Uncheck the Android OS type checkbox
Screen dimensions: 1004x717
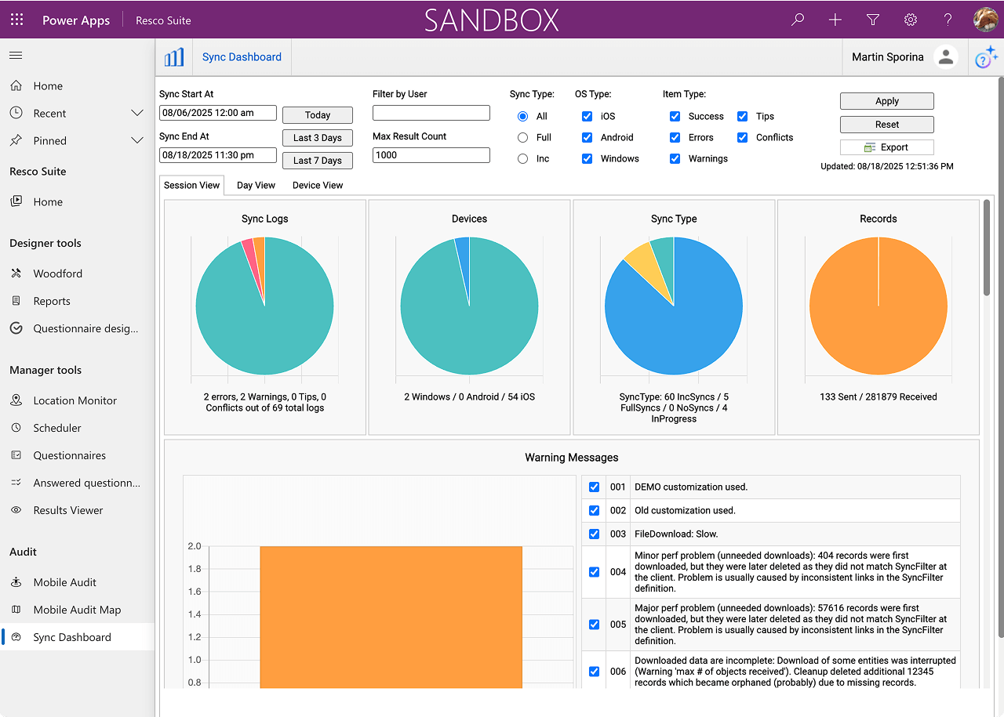[x=587, y=138]
